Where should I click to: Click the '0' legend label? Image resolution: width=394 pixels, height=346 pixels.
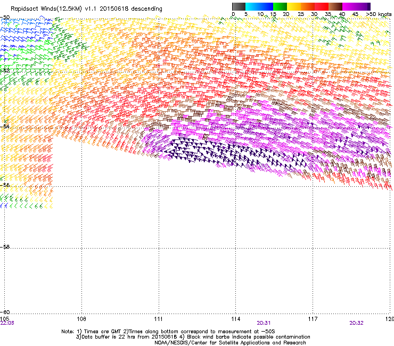pos(233,14)
